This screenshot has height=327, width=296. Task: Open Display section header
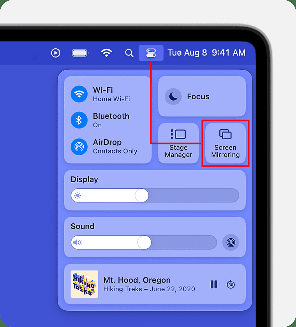click(x=84, y=179)
